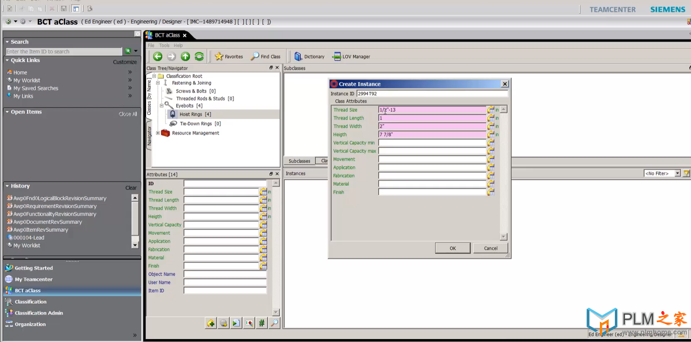The width and height of the screenshot is (691, 342).
Task: Collapse the History section
Action: tap(7, 186)
